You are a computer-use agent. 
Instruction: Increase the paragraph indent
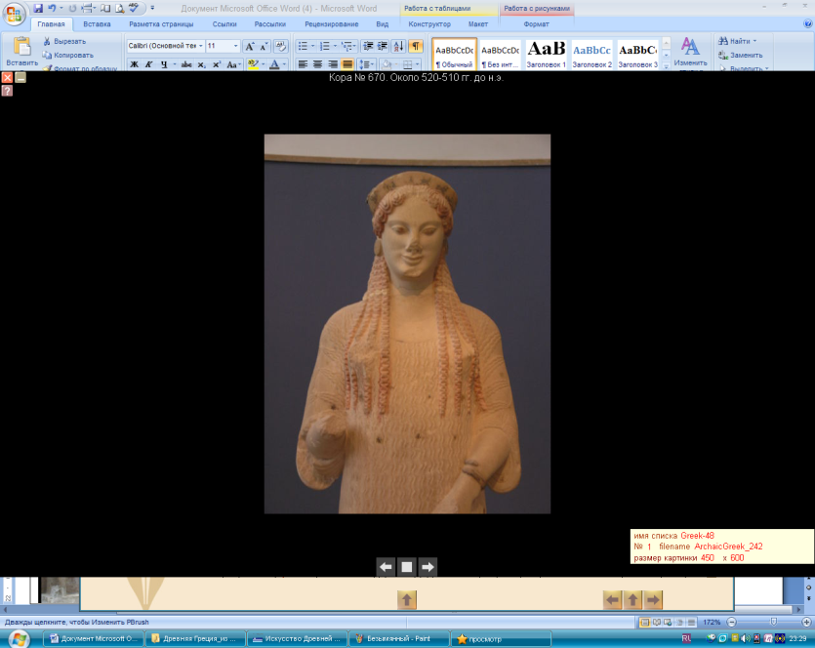pyautogui.click(x=383, y=46)
